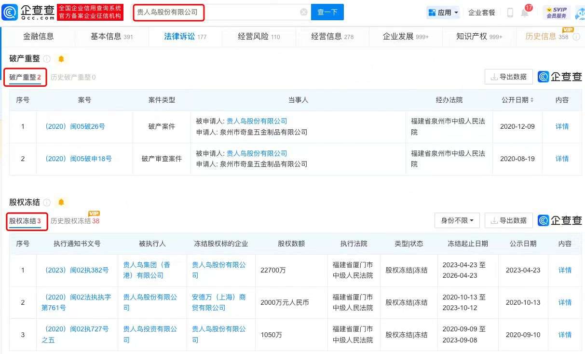Clear the search box with X icon
The width and height of the screenshot is (585, 354).
tap(303, 12)
